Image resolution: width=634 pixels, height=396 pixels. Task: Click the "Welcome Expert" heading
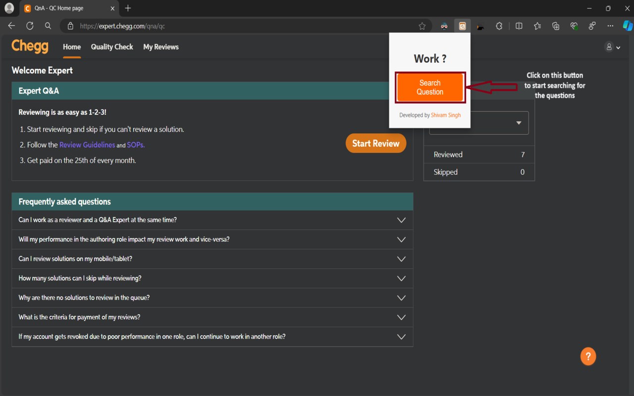(x=42, y=70)
